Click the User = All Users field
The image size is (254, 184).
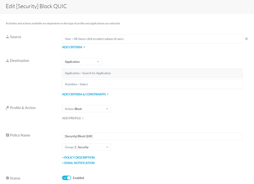pos(152,39)
